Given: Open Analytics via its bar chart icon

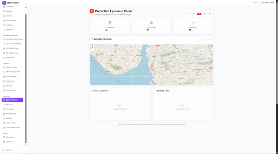Looking at the screenshot, I should 4,30.
